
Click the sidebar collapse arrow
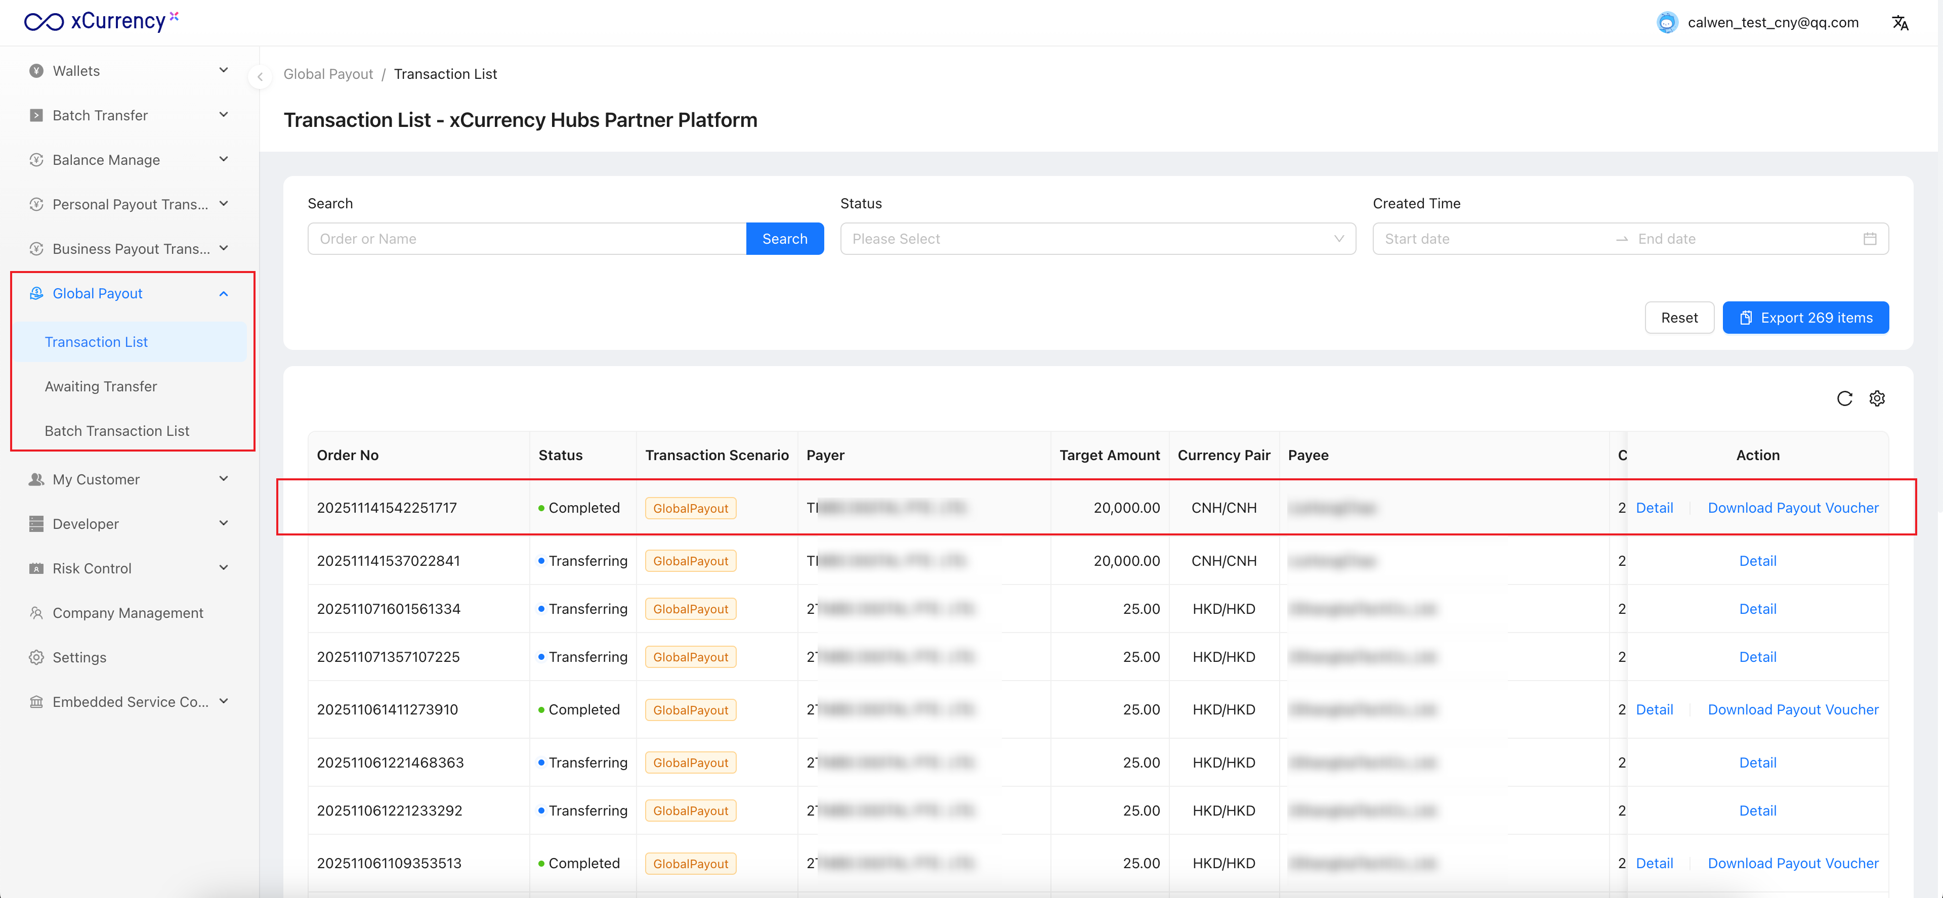click(x=260, y=76)
